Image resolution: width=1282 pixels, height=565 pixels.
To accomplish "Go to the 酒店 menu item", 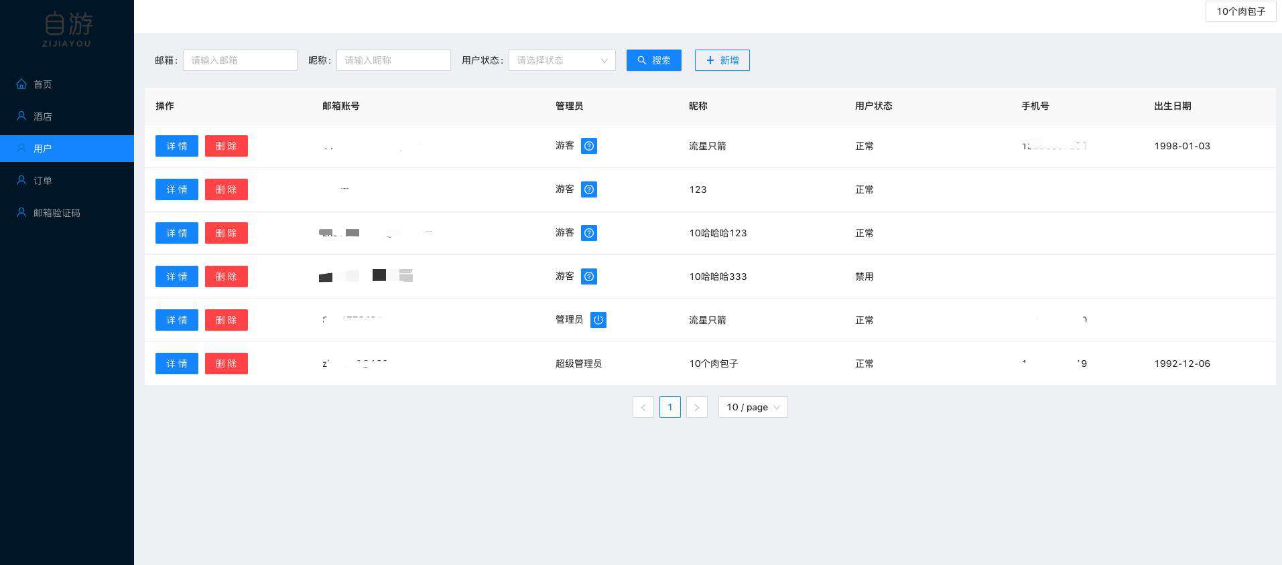I will point(67,116).
